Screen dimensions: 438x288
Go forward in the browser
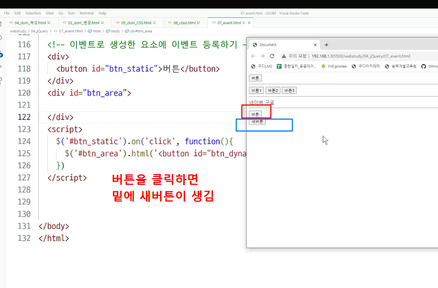coord(263,56)
